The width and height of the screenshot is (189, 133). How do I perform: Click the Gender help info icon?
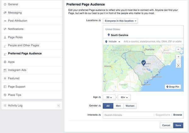pos(100,106)
